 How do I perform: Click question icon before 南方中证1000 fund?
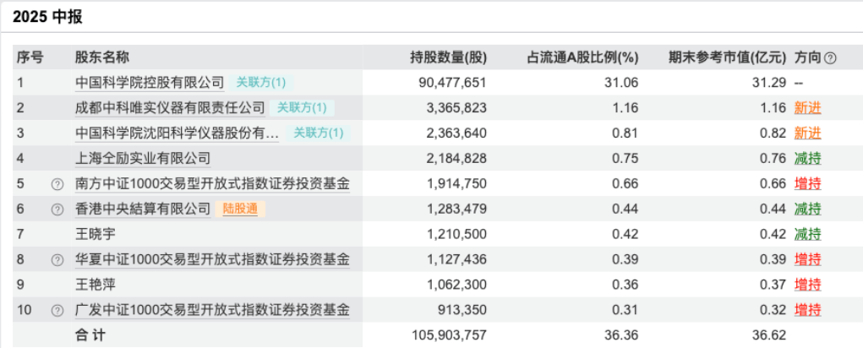[x=57, y=184]
